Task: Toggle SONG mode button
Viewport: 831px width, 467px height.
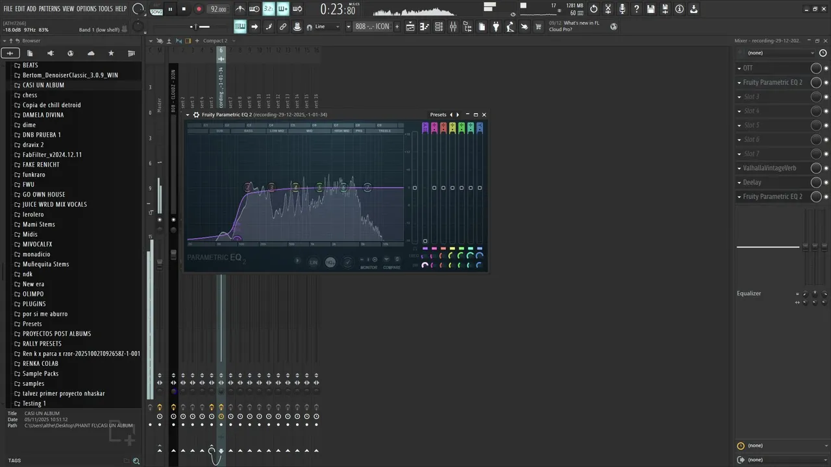Action: click(x=156, y=12)
